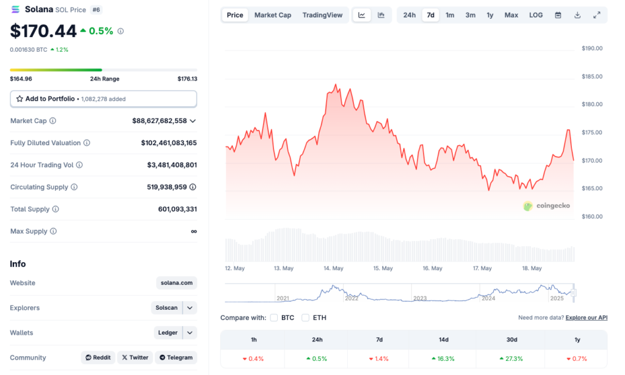Image resolution: width=625 pixels, height=375 pixels.
Task: Click info icon beside Circulating Supply value
Action: point(193,187)
